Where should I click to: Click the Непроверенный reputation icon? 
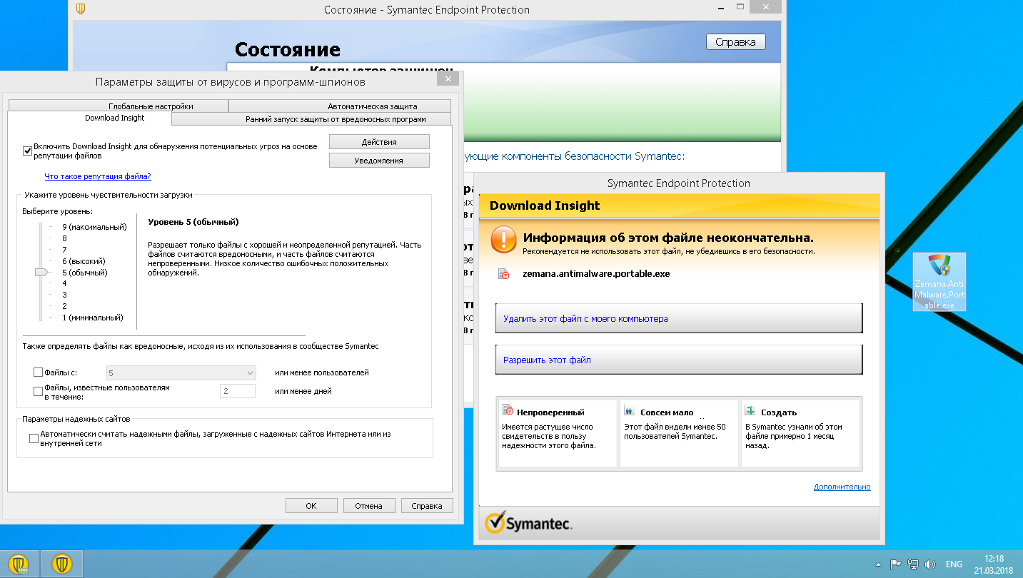pos(508,410)
